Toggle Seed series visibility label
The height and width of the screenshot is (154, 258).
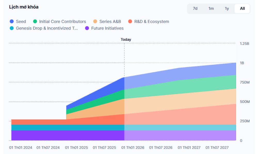click(x=21, y=22)
